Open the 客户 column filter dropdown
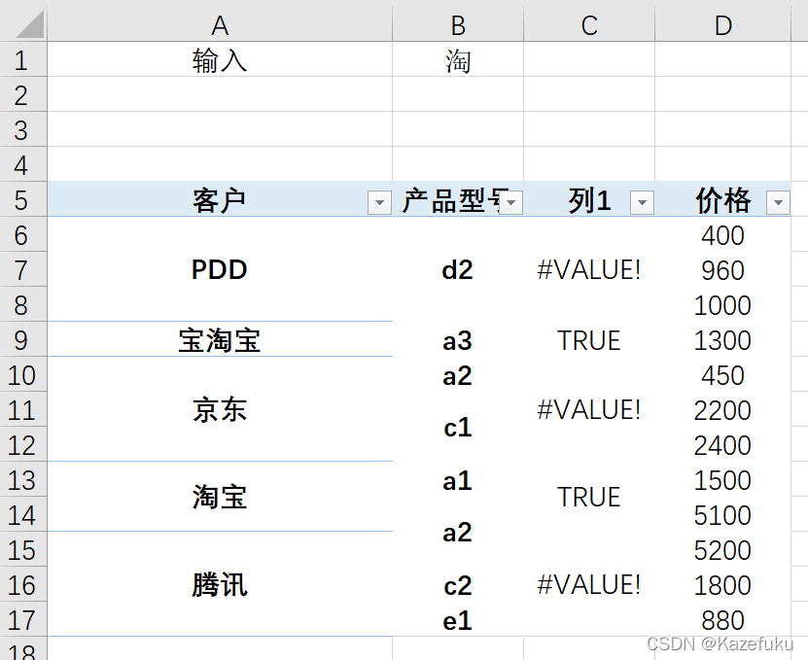 [x=379, y=202]
